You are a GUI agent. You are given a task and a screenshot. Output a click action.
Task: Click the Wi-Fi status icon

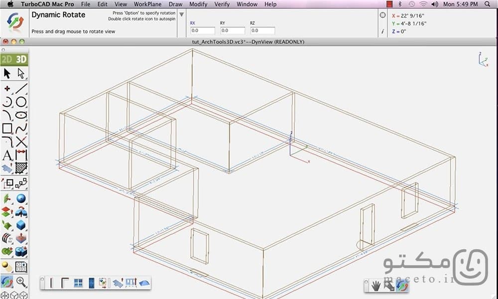(x=423, y=4)
